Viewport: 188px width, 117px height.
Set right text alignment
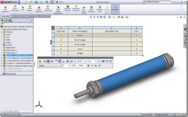(52, 61)
